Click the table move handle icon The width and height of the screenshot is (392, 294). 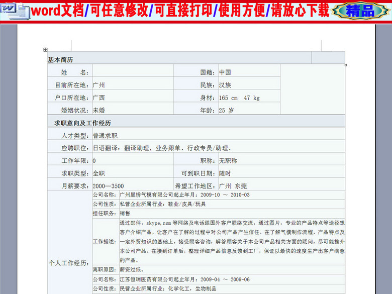45,49
